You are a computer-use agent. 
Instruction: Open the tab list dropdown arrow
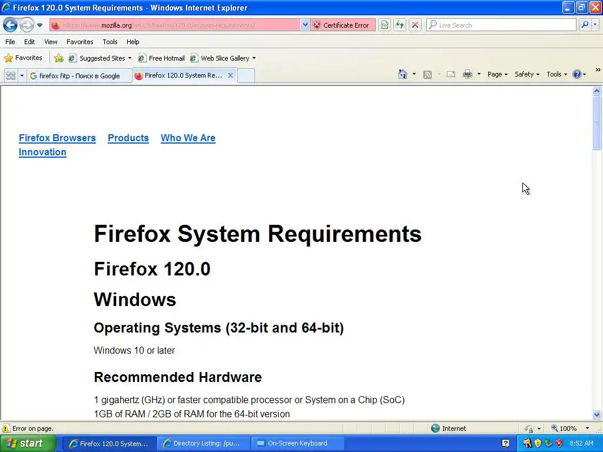coord(22,76)
